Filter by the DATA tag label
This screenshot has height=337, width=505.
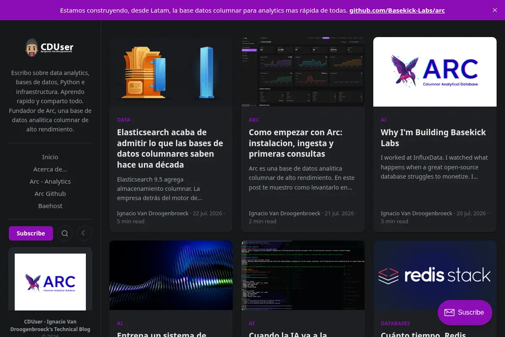[x=124, y=120]
